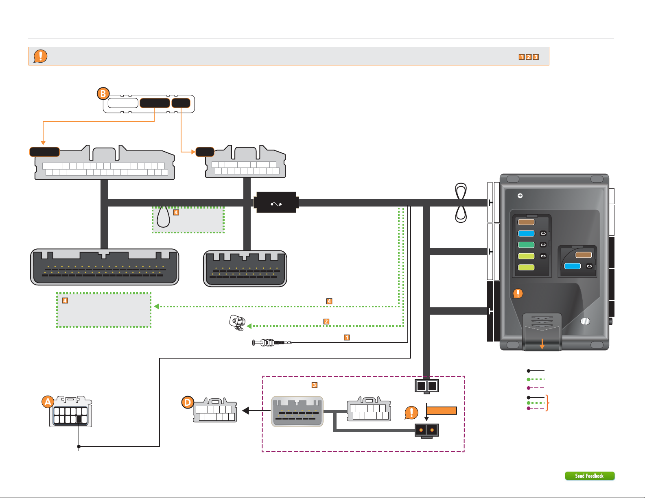Select the green fuse in the module
Viewport: 645px width, 498px height.
[x=526, y=245]
